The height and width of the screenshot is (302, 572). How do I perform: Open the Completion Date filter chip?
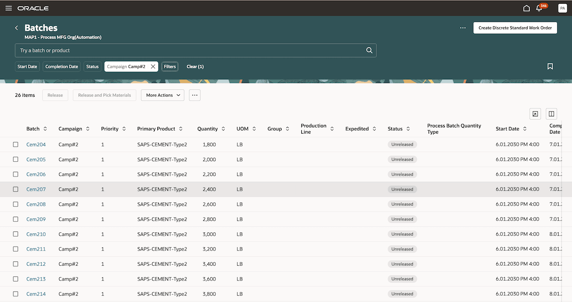point(61,67)
